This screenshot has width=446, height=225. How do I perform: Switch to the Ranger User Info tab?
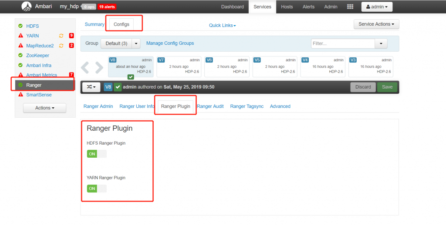point(137,106)
